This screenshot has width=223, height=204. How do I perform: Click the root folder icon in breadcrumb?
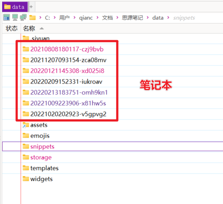[33, 17]
